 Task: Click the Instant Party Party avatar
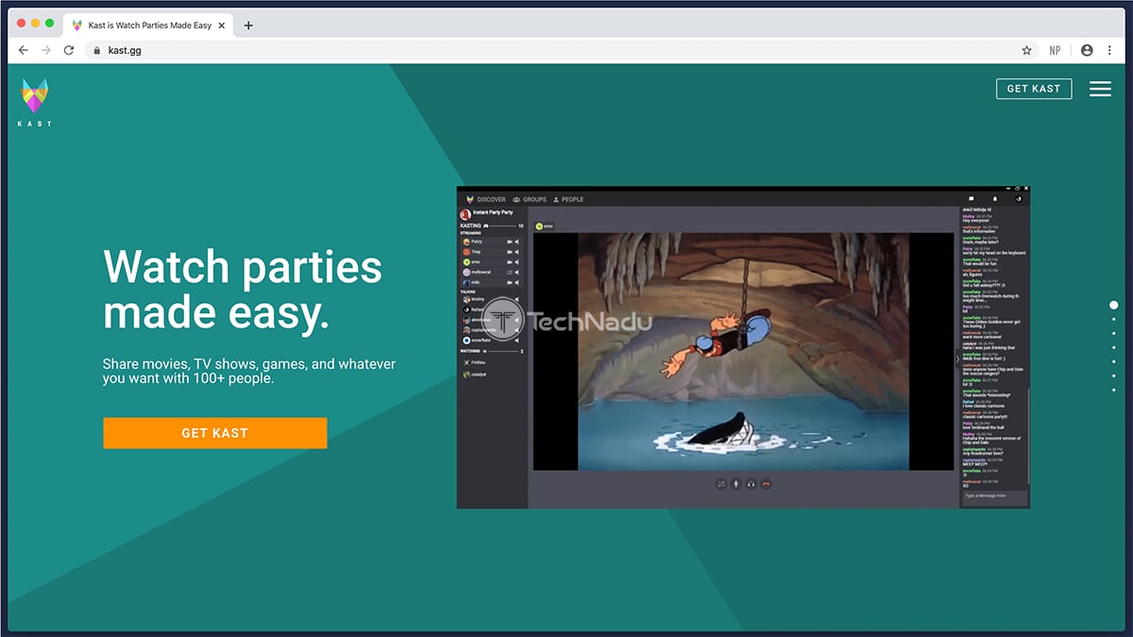pyautogui.click(x=465, y=214)
